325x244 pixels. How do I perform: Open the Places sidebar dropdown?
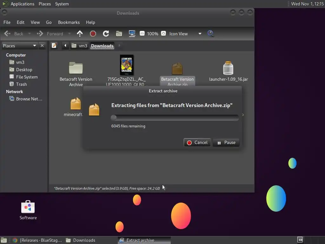tap(19, 46)
